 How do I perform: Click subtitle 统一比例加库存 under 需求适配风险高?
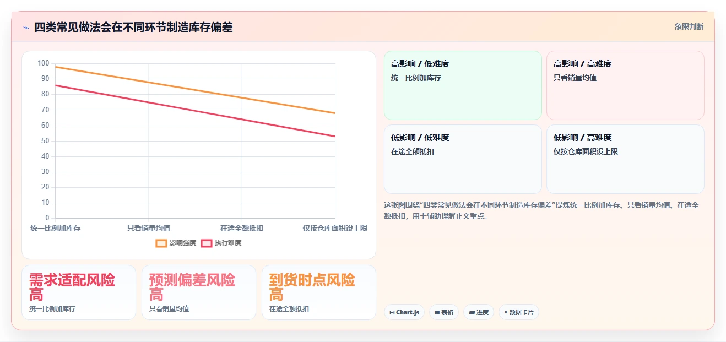52,309
